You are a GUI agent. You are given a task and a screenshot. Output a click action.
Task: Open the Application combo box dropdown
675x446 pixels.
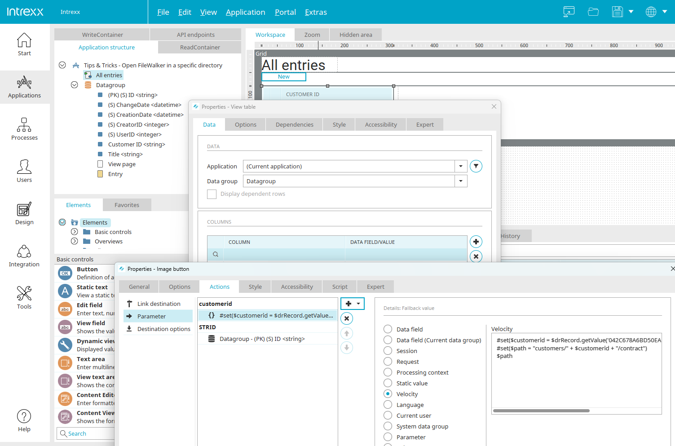click(461, 166)
